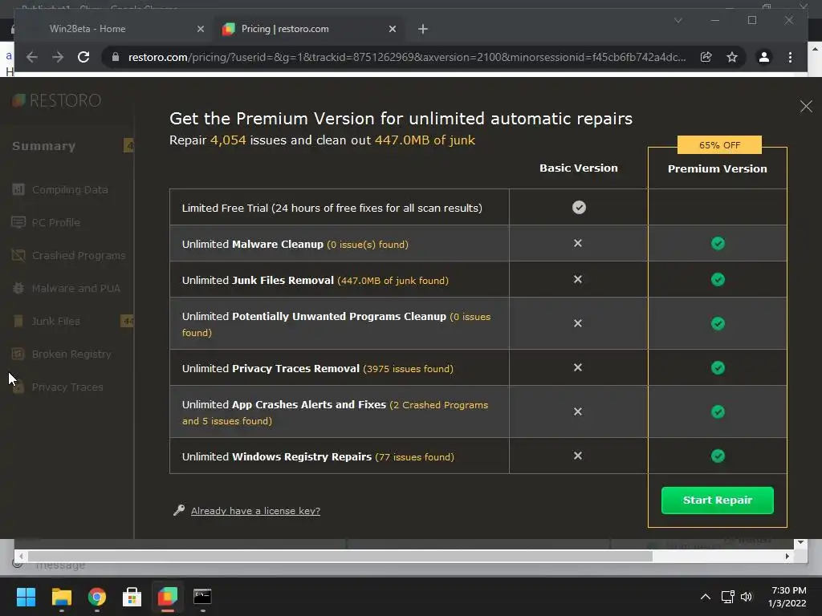822x616 pixels.
Task: Click the license key icon
Action: pyautogui.click(x=179, y=510)
